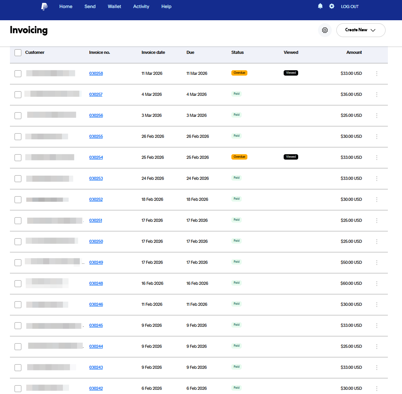This screenshot has height=394, width=402.
Task: Open account settings gear in top bar
Action: tap(332, 6)
